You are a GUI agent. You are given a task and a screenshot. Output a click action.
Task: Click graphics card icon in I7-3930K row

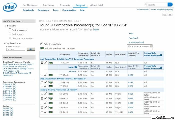pos(50,82)
